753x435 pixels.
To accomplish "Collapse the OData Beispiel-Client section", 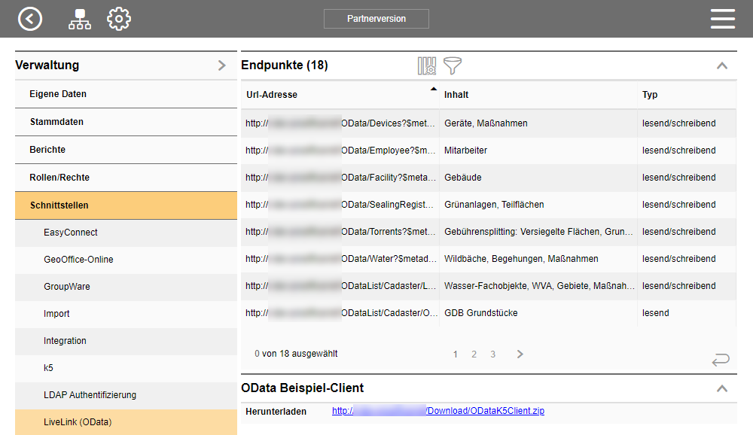I will tap(722, 389).
